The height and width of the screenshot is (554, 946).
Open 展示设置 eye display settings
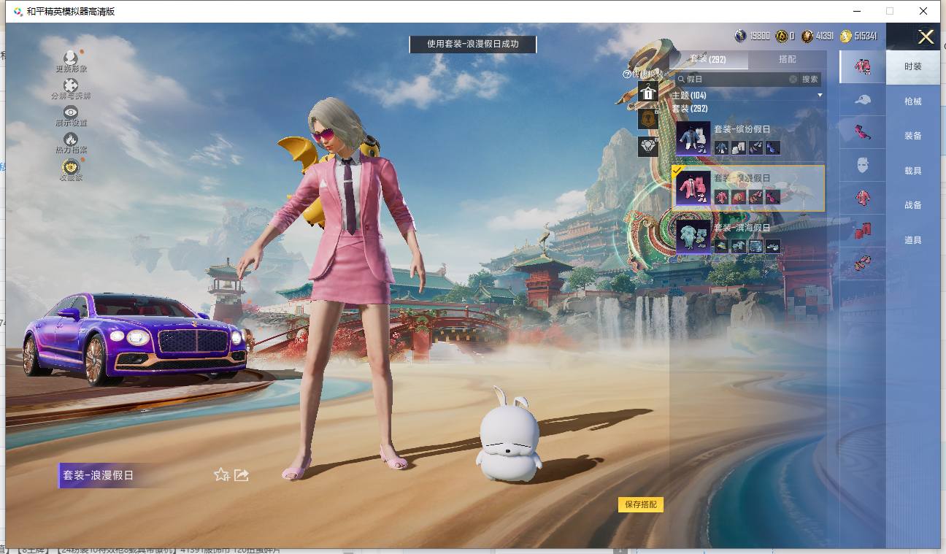coord(71,112)
